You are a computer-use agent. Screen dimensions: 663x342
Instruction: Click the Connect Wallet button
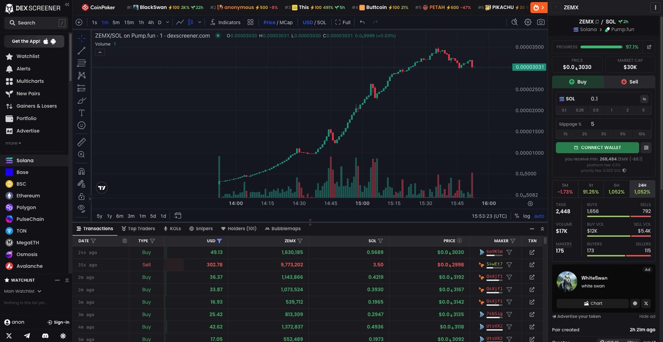[x=597, y=148]
